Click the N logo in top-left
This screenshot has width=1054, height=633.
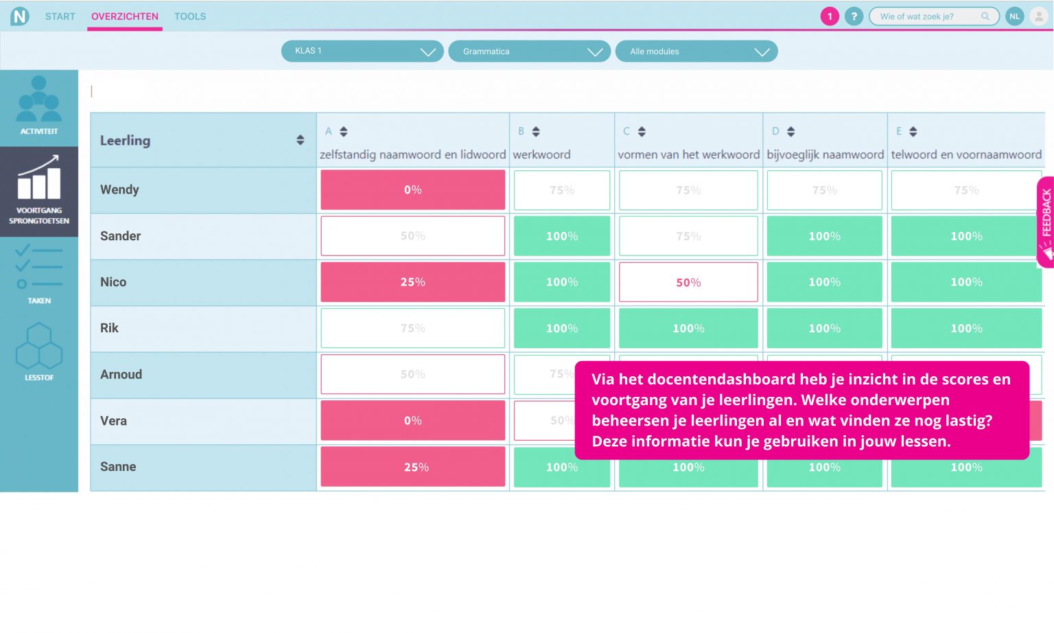click(20, 16)
